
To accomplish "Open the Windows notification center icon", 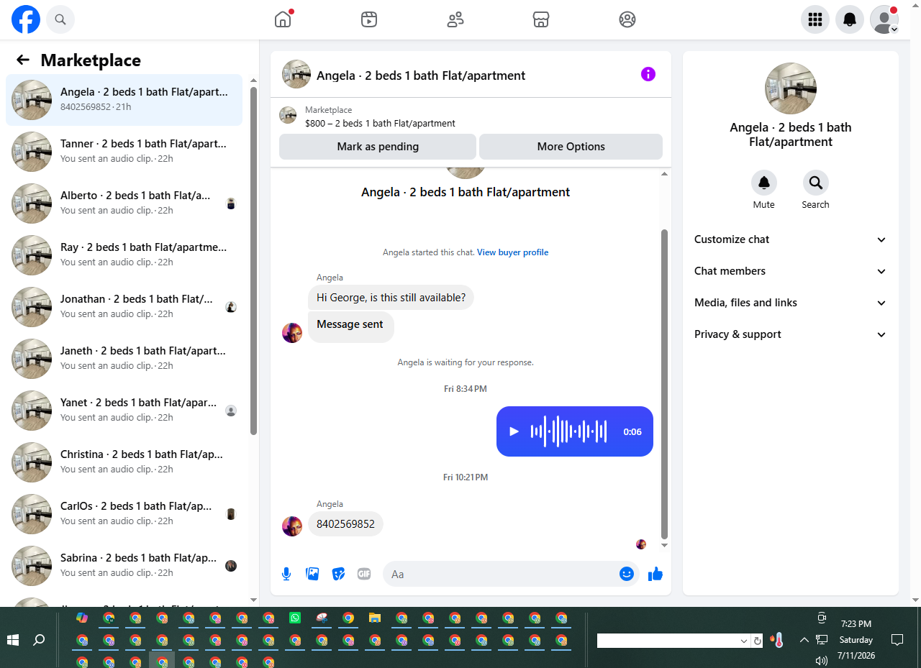I will pyautogui.click(x=897, y=639).
